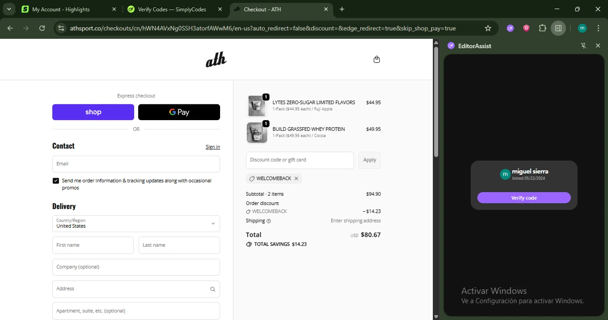Click the Apply discount button
608x320 pixels.
coord(370,160)
